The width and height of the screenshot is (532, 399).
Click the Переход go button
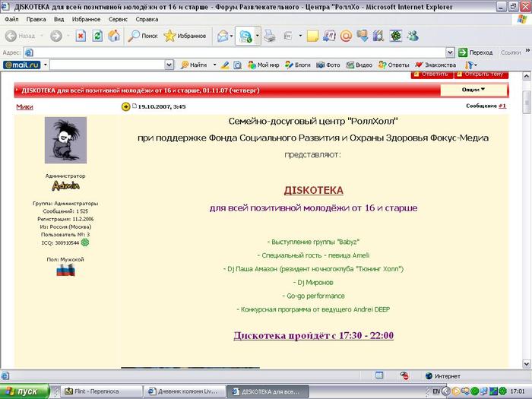tap(476, 52)
